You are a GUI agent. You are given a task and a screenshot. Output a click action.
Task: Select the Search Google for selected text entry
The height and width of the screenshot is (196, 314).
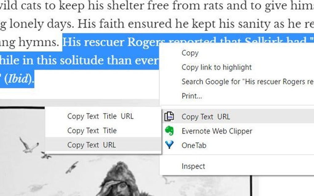tap(236, 82)
